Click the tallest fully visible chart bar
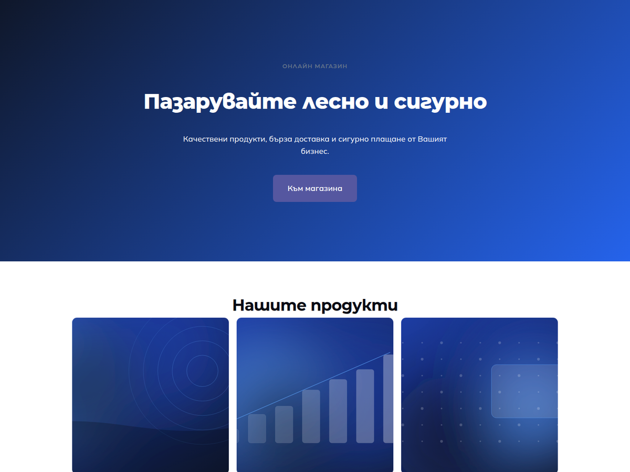 pos(365,406)
